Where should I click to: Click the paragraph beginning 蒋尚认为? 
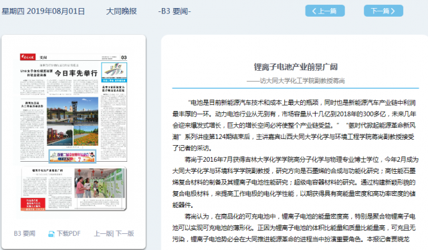[294, 228]
